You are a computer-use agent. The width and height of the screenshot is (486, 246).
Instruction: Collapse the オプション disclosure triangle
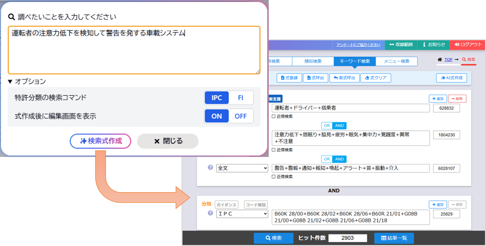click(10, 81)
